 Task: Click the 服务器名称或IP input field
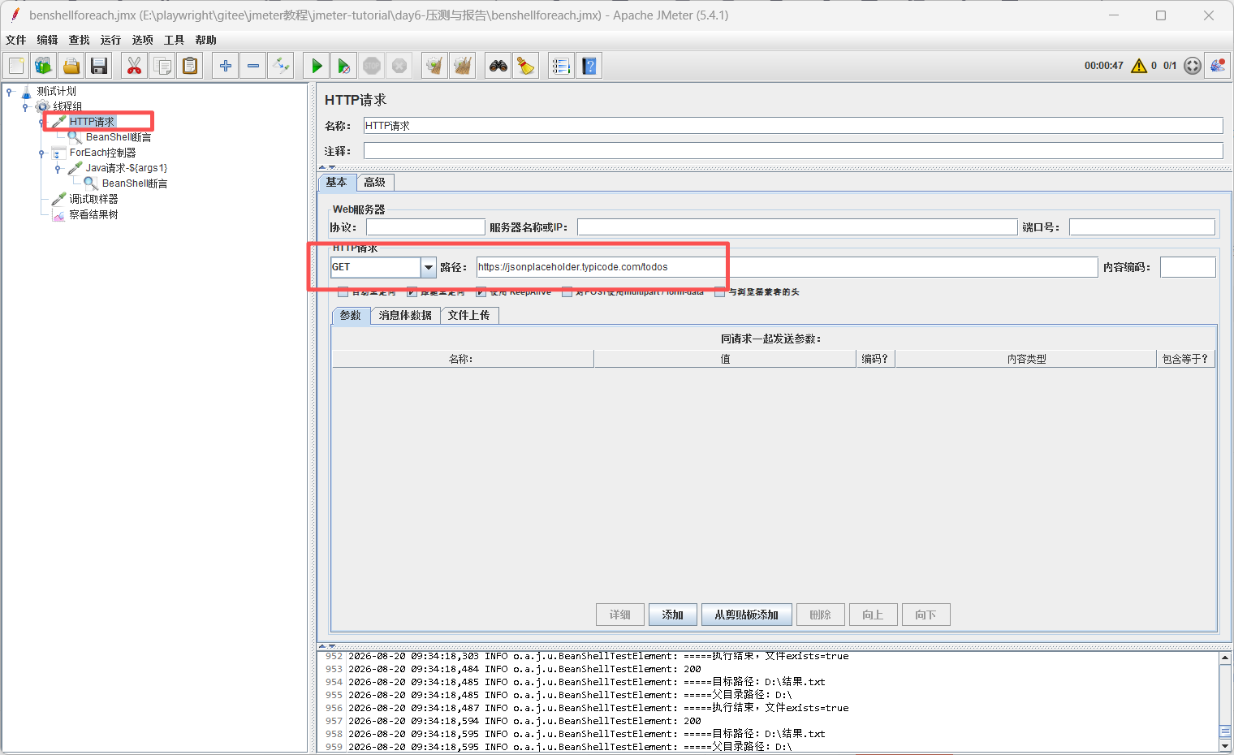point(797,227)
